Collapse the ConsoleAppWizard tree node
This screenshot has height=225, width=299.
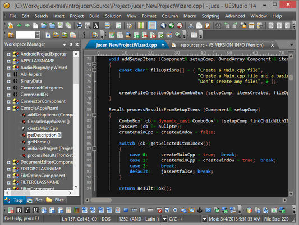[9, 109]
